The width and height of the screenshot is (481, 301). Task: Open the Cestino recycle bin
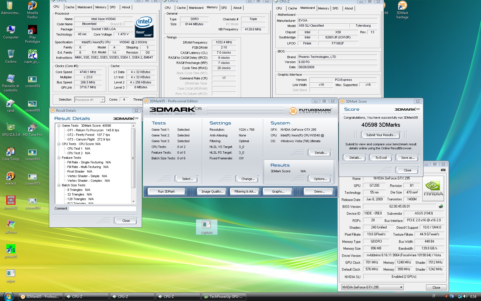(x=11, y=56)
